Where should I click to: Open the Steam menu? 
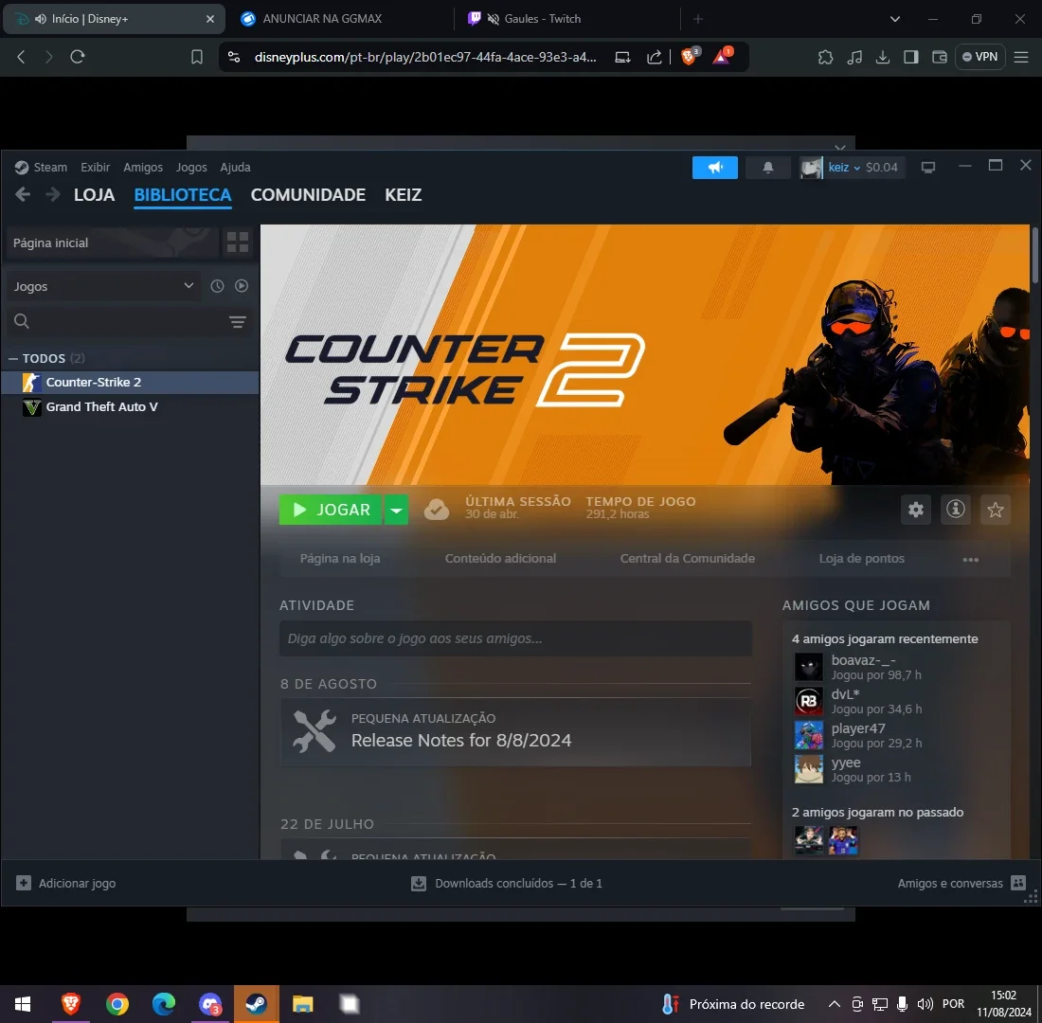click(50, 168)
